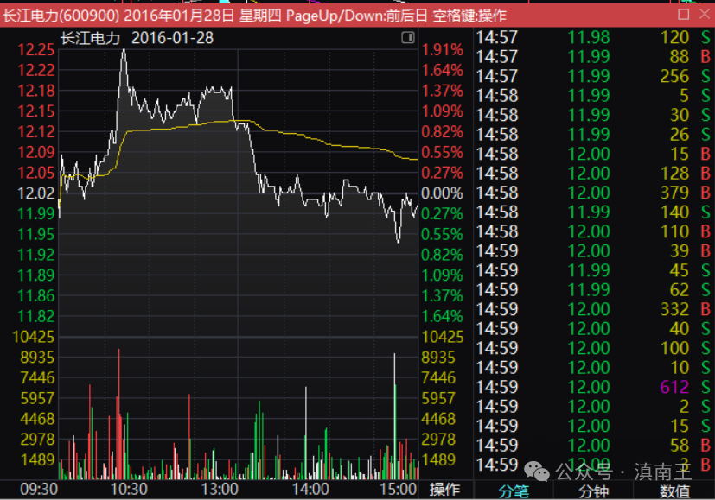715x500 pixels.
Task: Maximize the 长江电力 window
Action: coord(684,15)
